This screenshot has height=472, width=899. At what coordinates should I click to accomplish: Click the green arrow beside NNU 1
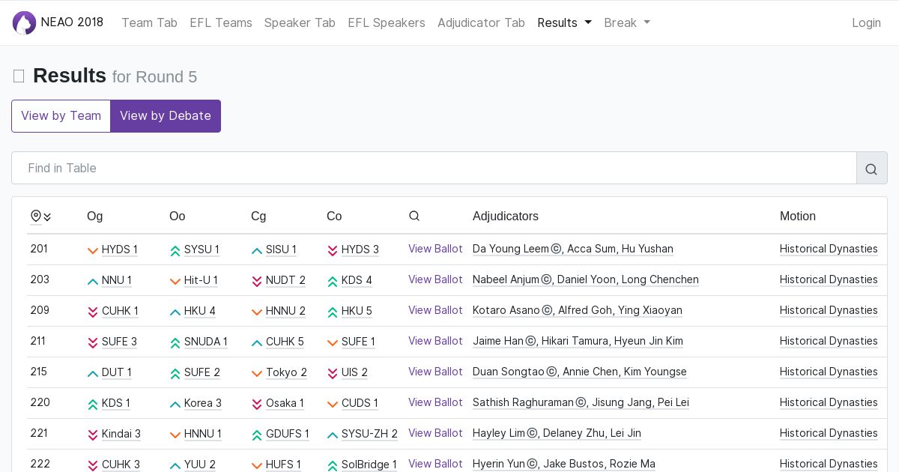tap(93, 282)
